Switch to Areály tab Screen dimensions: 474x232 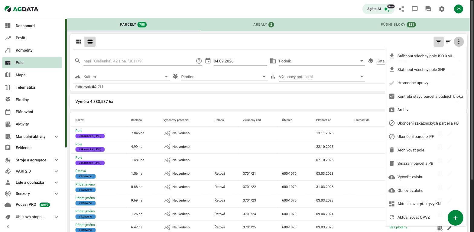tap(264, 25)
